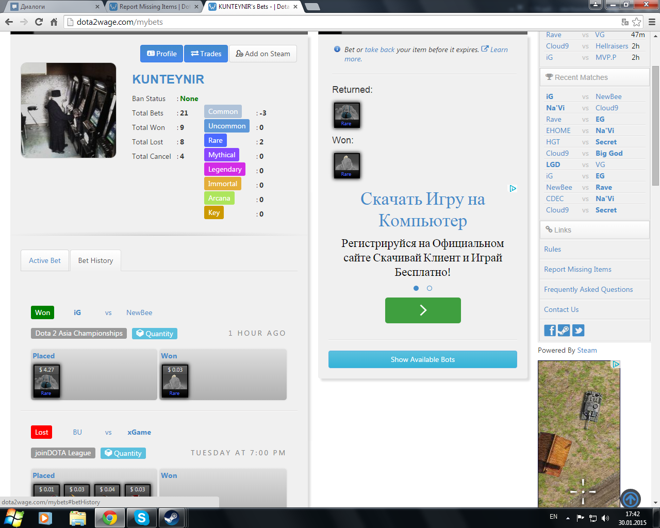
Task: Switch to Report Missing Items browser tab
Action: [x=154, y=7]
